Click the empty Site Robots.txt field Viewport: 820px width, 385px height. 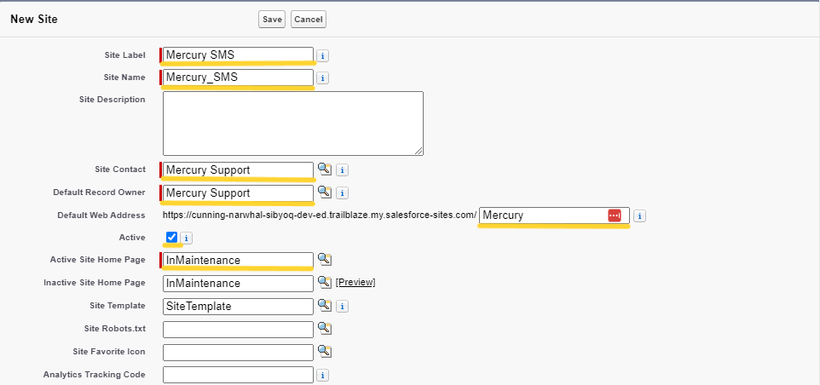click(238, 329)
